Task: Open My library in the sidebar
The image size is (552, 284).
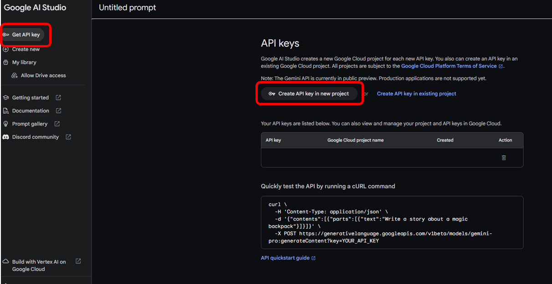Action: (x=24, y=62)
